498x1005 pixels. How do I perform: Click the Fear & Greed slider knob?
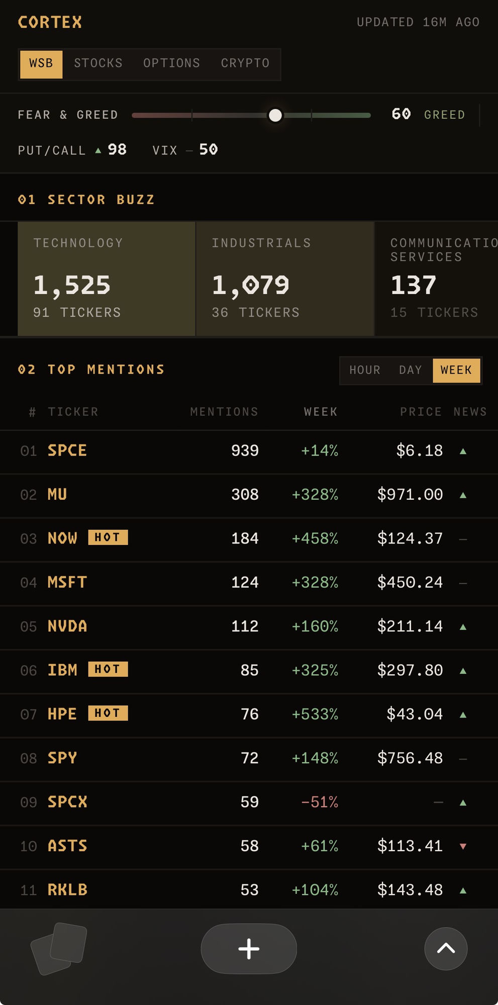pos(275,116)
